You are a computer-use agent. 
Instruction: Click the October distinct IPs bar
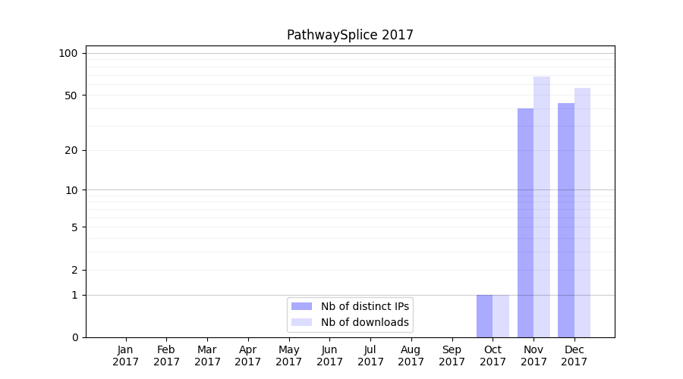pyautogui.click(x=484, y=316)
